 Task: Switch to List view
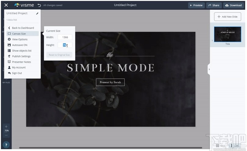(234, 146)
